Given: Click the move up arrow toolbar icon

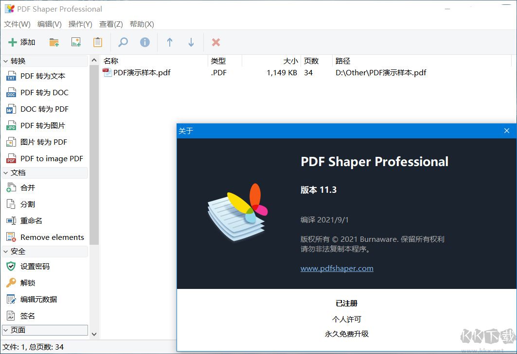Looking at the screenshot, I should [x=169, y=42].
